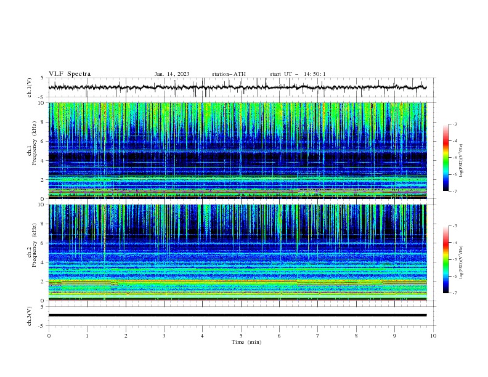Click the ch.1 PSD color scale bar
488x377 pixels.
[x=446, y=158]
